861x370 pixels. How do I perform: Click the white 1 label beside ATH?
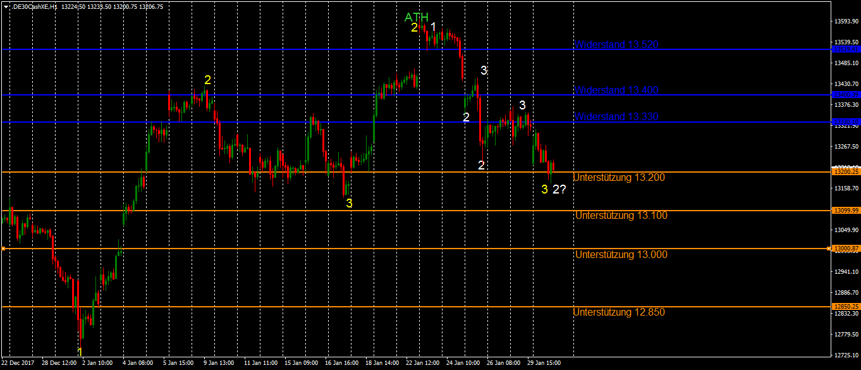[x=433, y=27]
